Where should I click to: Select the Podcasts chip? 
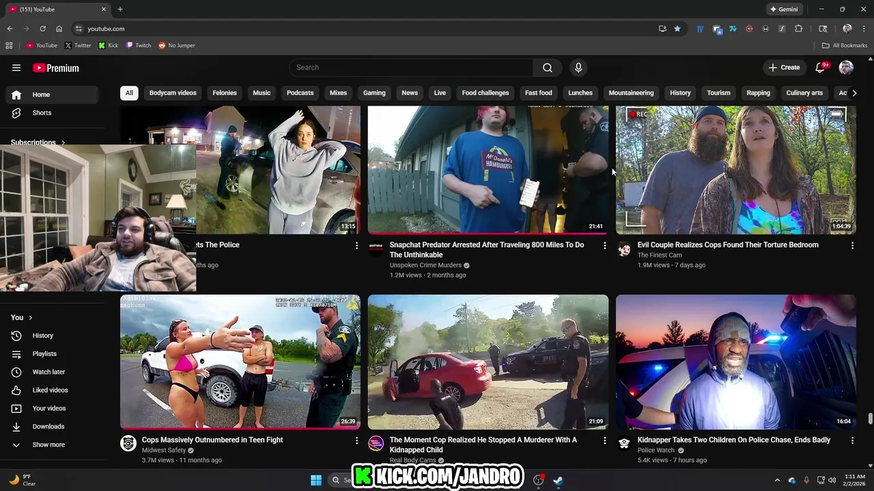300,93
